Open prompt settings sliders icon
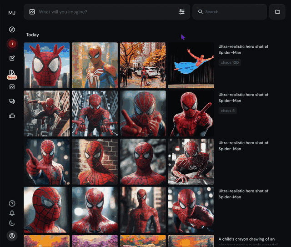 (x=182, y=12)
